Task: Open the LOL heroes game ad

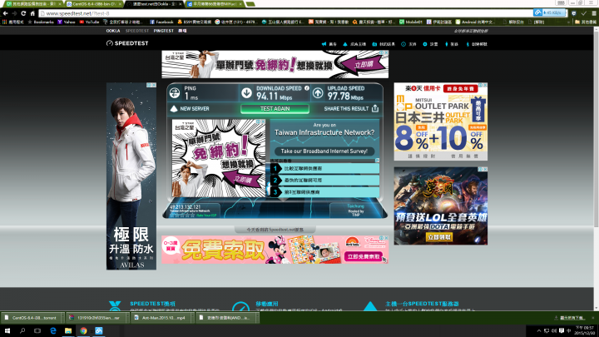Action: click(x=440, y=206)
